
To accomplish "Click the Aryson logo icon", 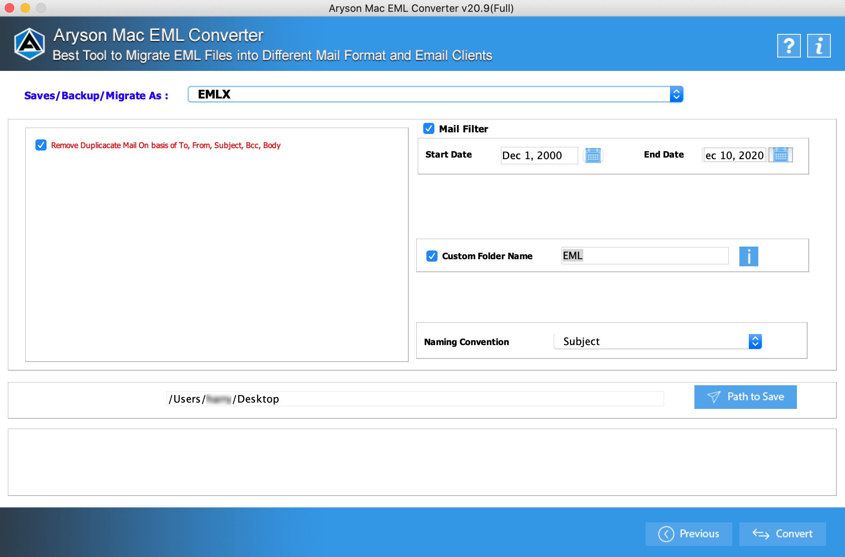I will tap(29, 44).
